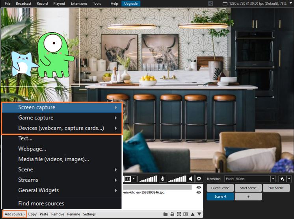Click the picture-in-picture layout icon

point(186,214)
